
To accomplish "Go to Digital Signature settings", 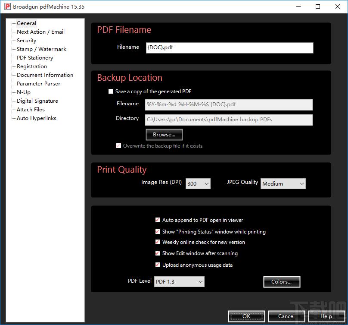I will pos(37,101).
